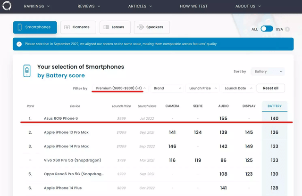Click iPhone 14 Pro Max camera score 146
302x196 pixels.
(172, 146)
